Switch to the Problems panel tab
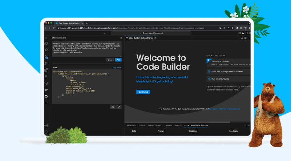 [x=131, y=125]
